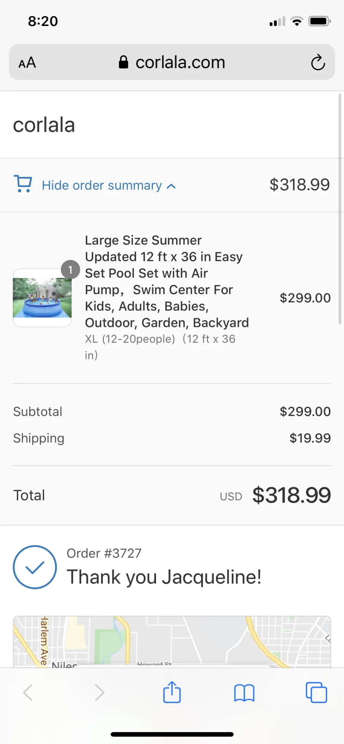Tap the corlala.com address bar
Image resolution: width=344 pixels, height=744 pixels.
click(x=172, y=62)
